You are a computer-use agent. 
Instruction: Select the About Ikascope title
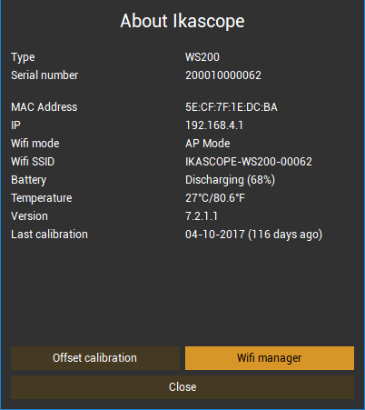point(182,21)
